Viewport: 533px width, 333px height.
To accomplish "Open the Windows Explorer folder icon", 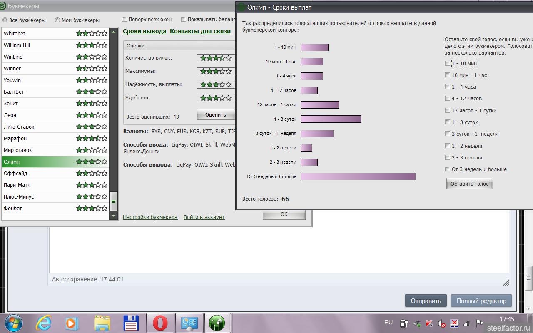I will coord(102,323).
